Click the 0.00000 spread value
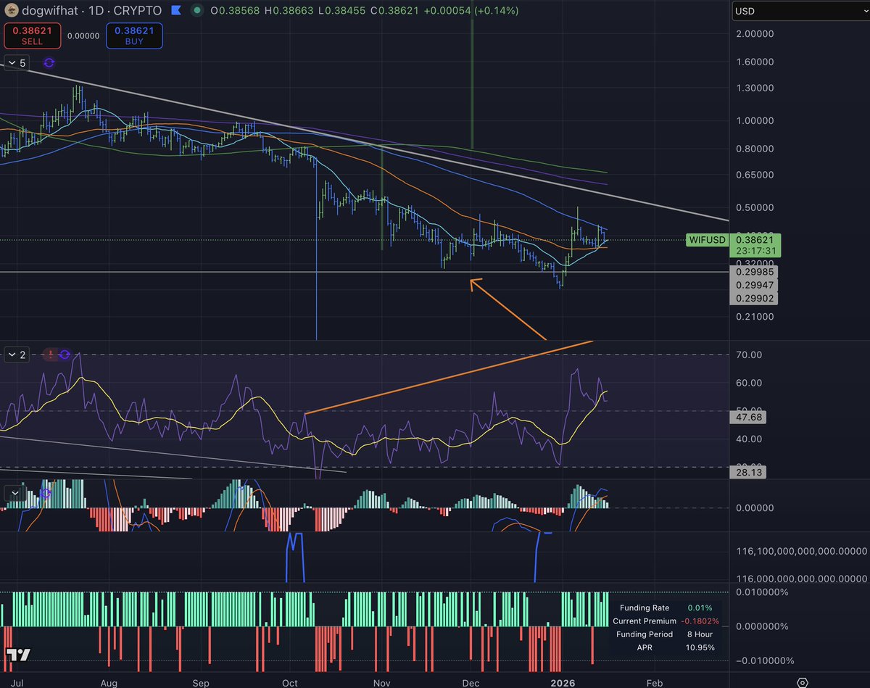 (x=83, y=36)
